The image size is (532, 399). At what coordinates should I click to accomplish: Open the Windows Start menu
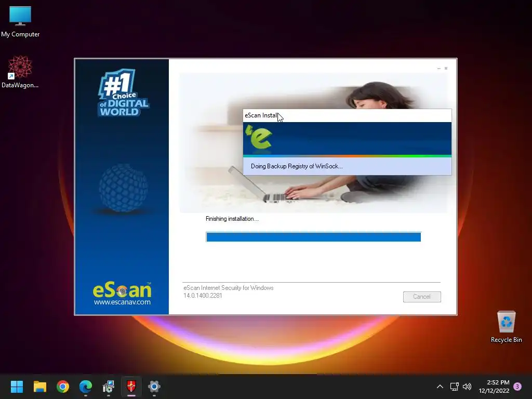[x=17, y=387]
